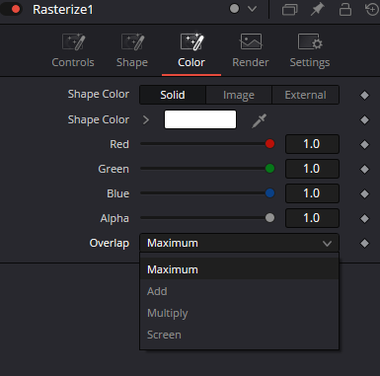The width and height of the screenshot is (380, 376).
Task: Toggle the red enable switch for Rasterize1
Action: [x=11, y=9]
